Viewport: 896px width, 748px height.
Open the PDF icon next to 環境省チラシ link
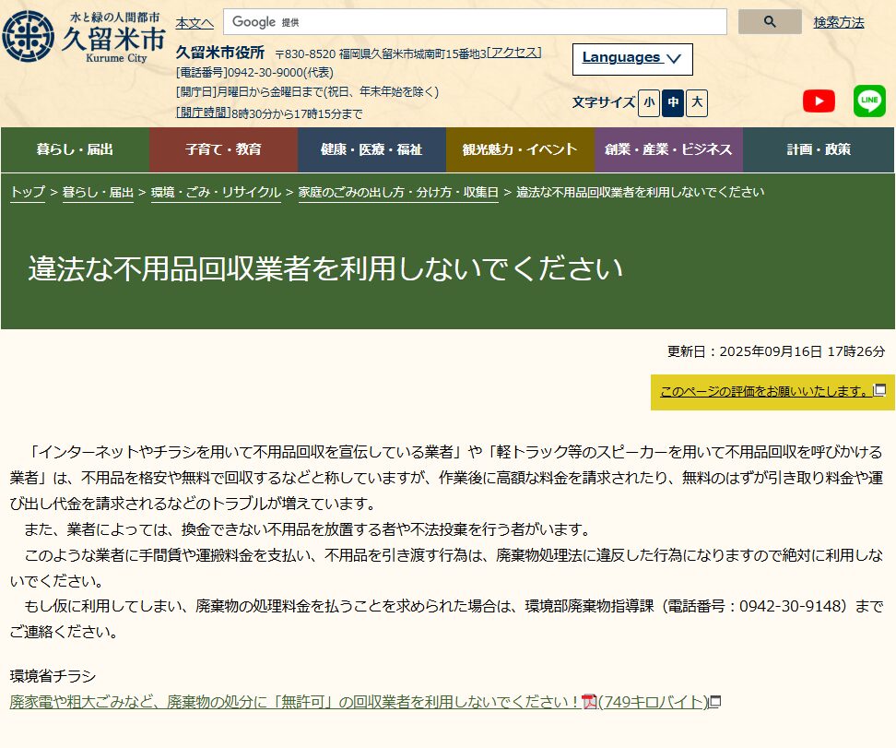coord(587,701)
